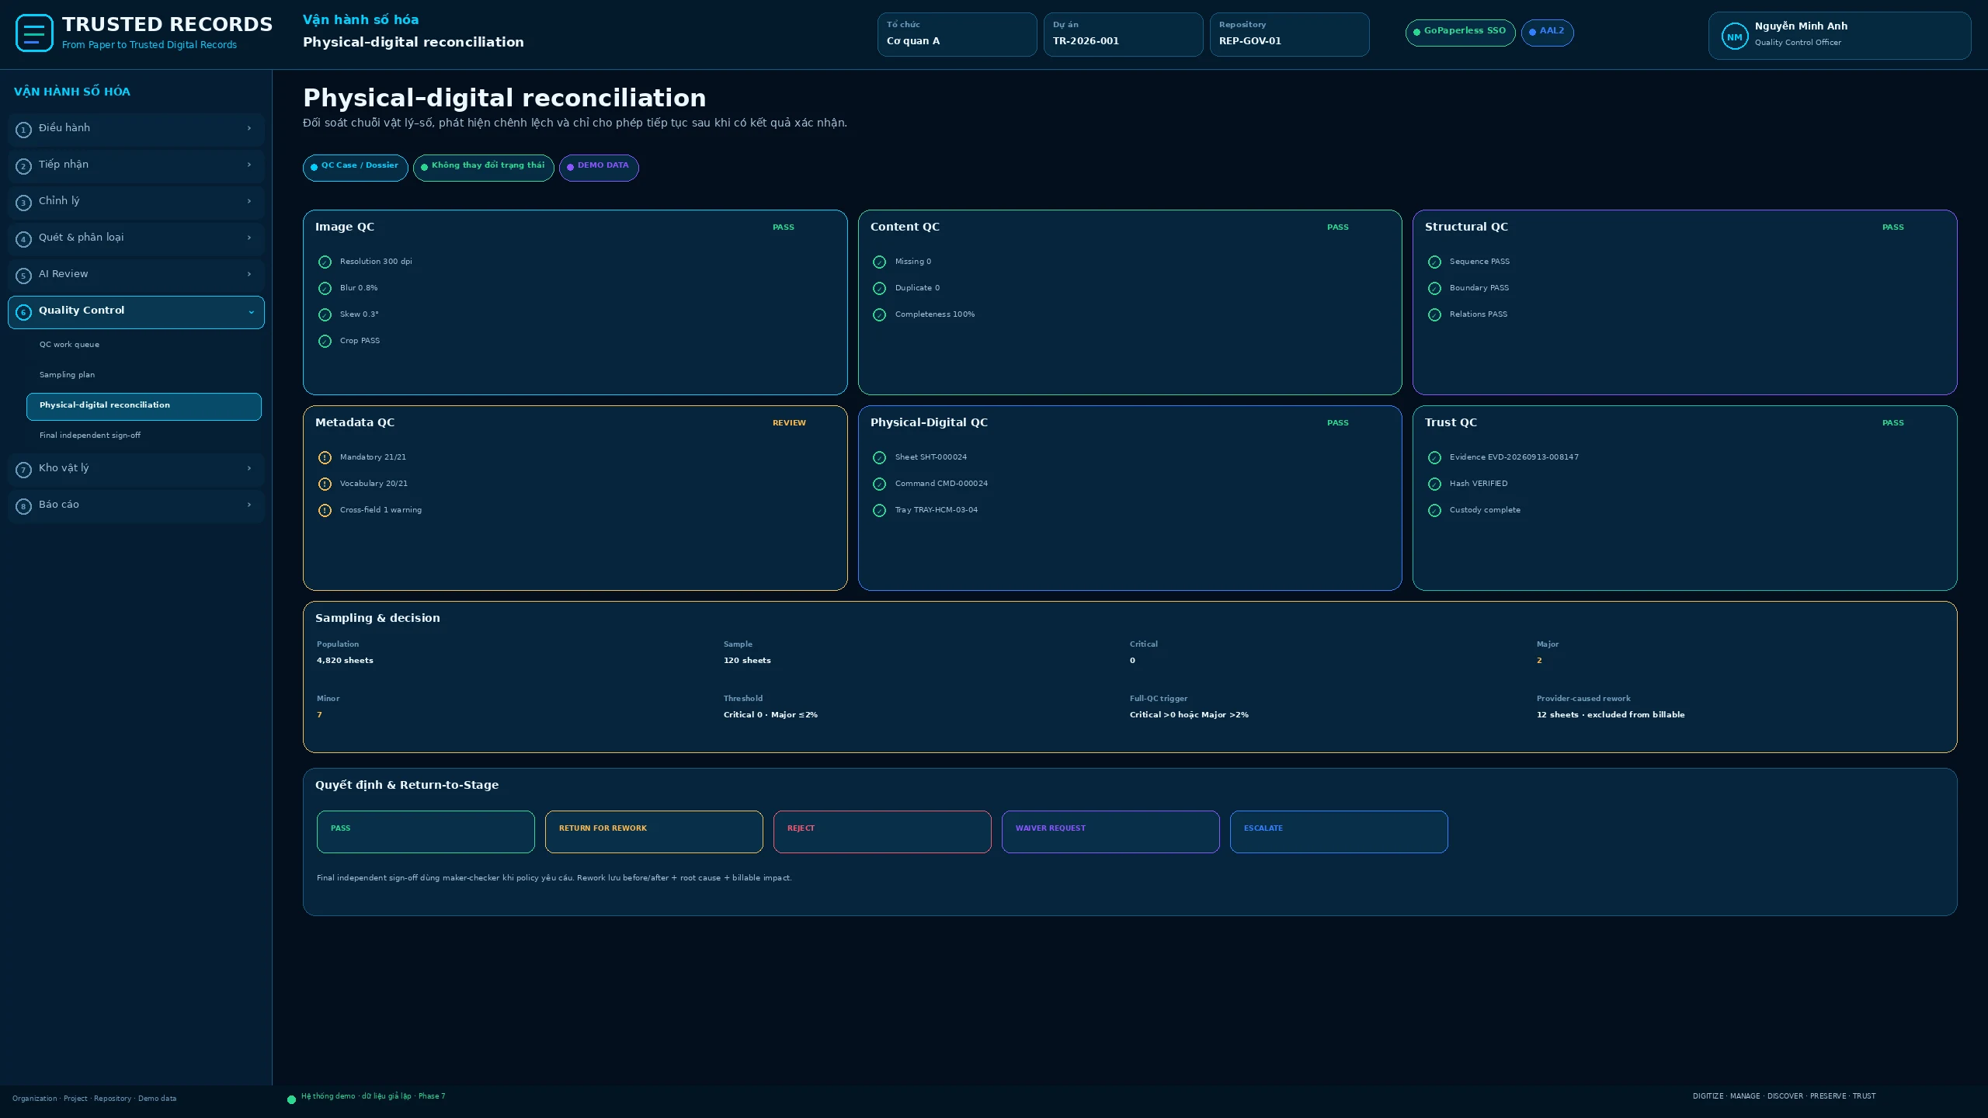The image size is (1988, 1118).
Task: Expand the Tiếp nhận sidebar section
Action: point(136,166)
